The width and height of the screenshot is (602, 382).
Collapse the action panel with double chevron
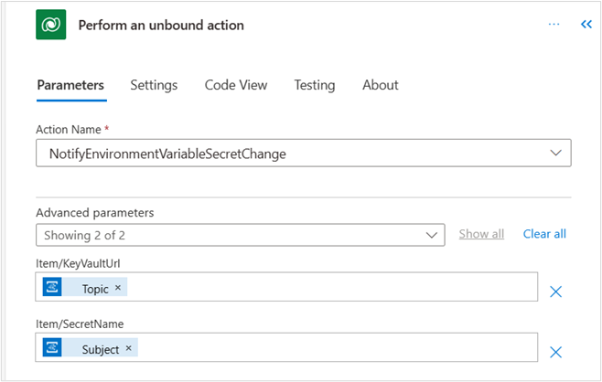[x=586, y=25]
